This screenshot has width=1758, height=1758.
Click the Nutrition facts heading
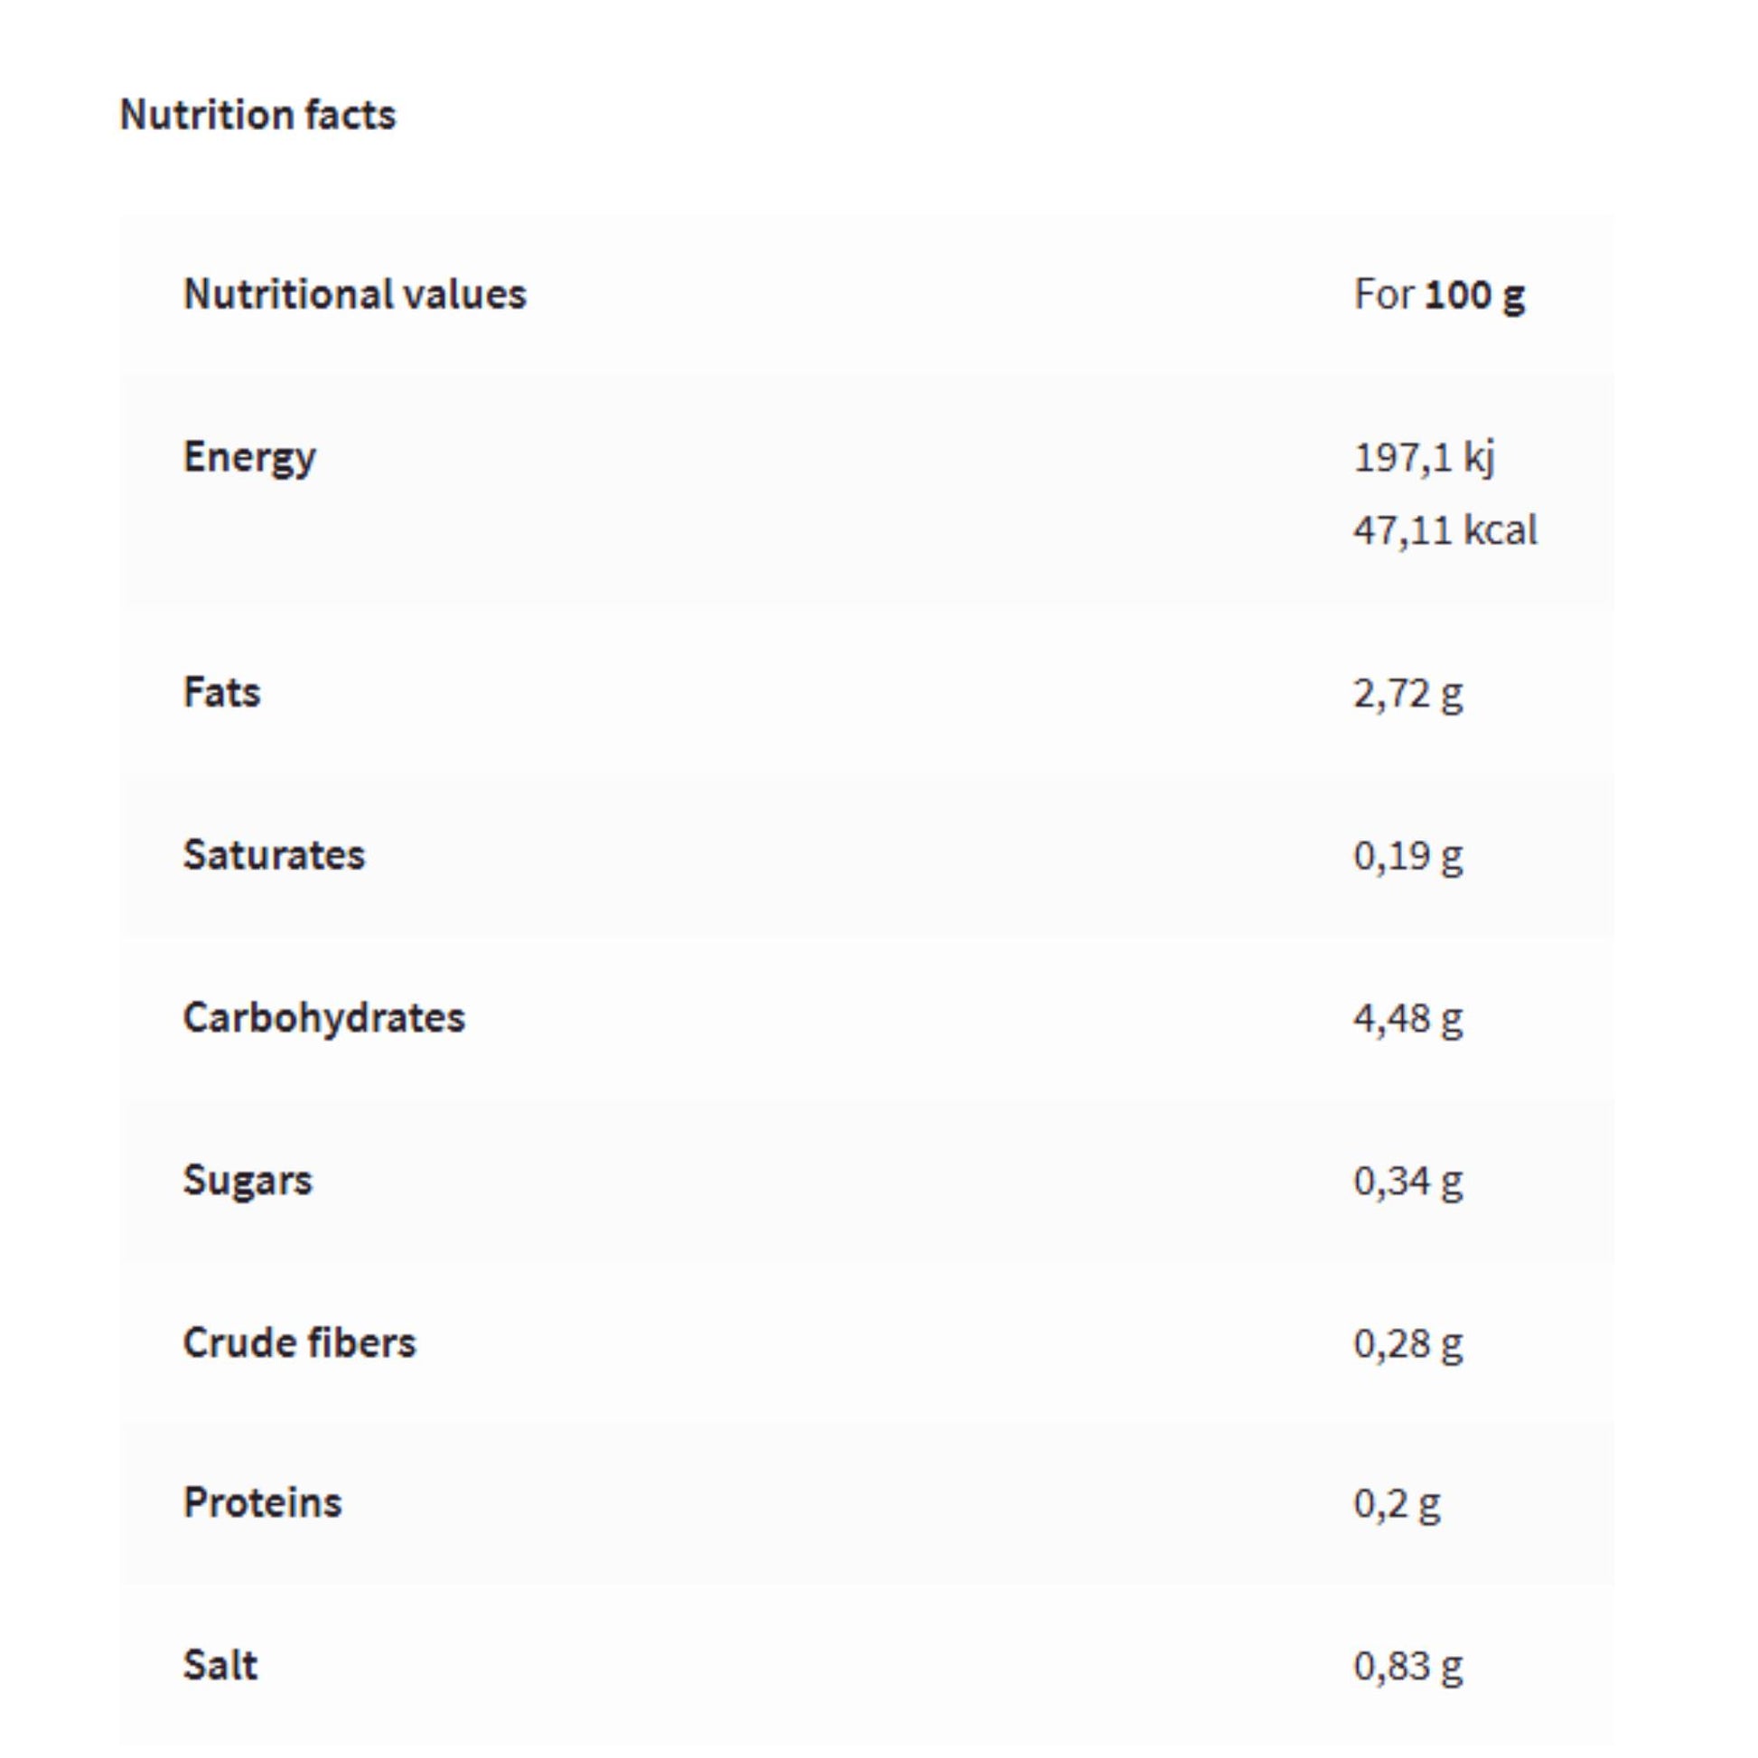[x=257, y=115]
